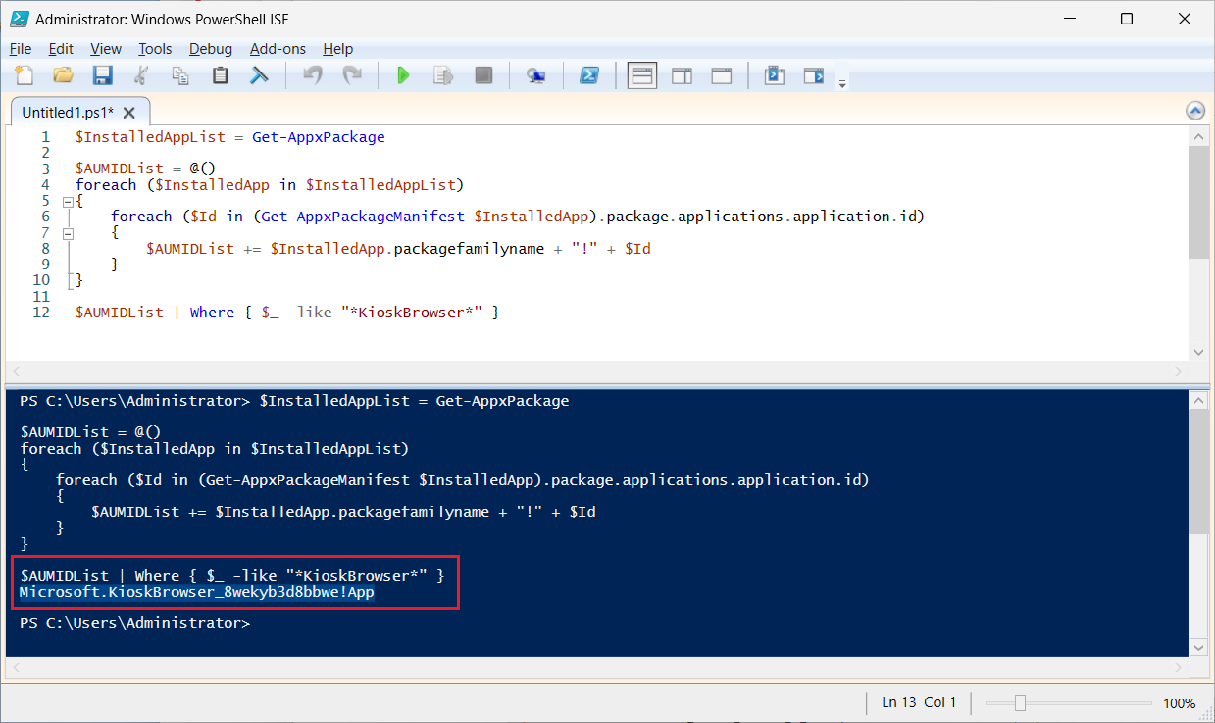The image size is (1215, 723).
Task: Click the script editor horizontal scrollbar right arrow
Action: coord(1180,370)
